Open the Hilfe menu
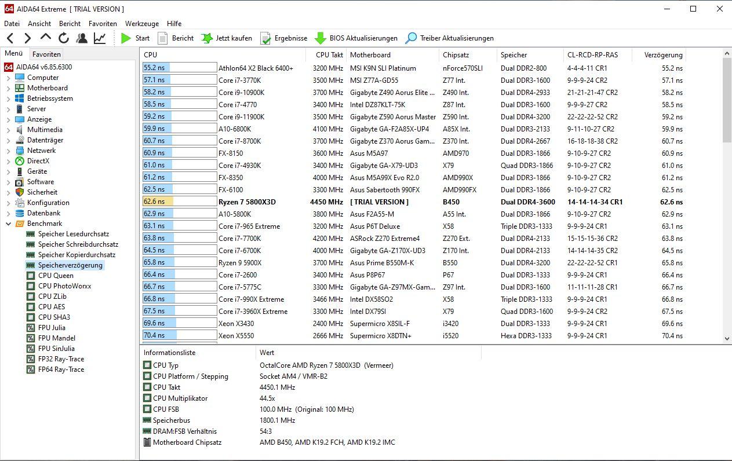 [174, 24]
